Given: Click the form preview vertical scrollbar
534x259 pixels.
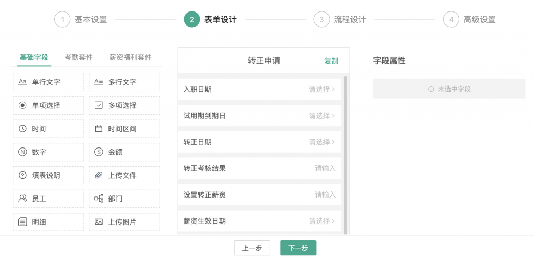Looking at the screenshot, I should pyautogui.click(x=345, y=155).
